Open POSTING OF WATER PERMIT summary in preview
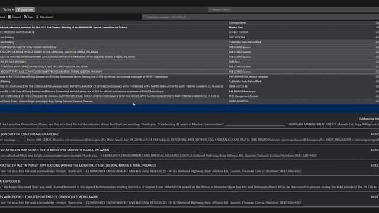This screenshot has width=379, height=213. (x=189, y=169)
